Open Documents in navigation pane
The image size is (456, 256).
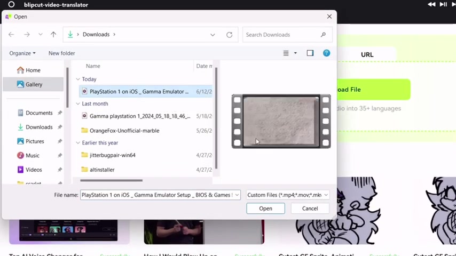click(39, 113)
